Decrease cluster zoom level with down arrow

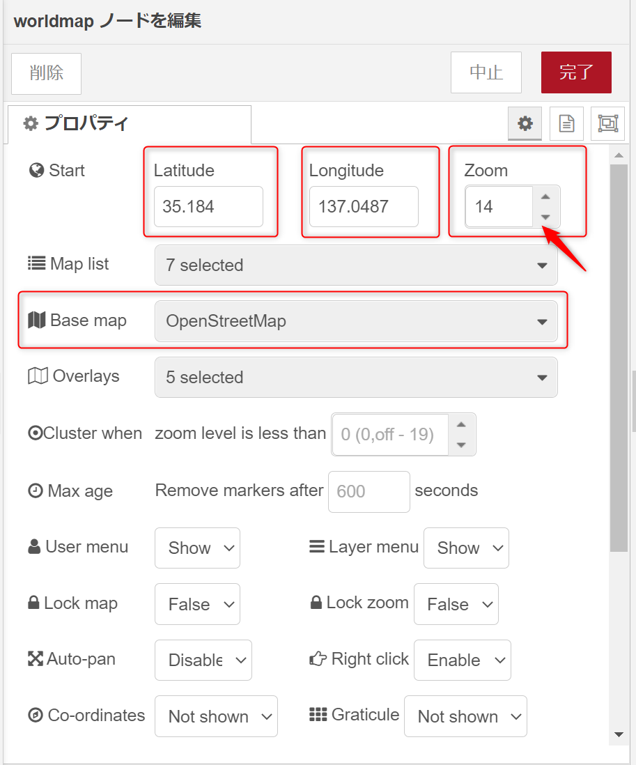[x=461, y=445]
